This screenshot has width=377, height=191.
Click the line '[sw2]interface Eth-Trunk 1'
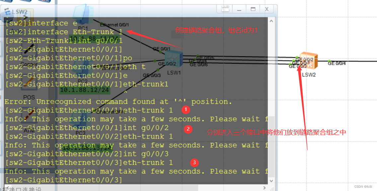coord(64,32)
